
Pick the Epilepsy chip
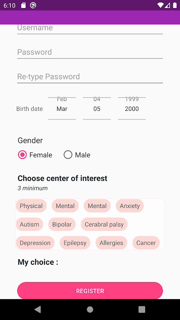pyautogui.click(x=75, y=243)
